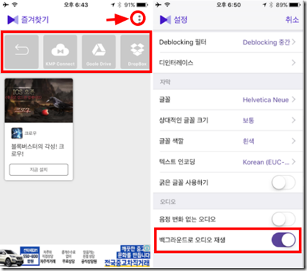Tap the 오디오 section header
This screenshot has width=307, height=271.
(x=167, y=202)
